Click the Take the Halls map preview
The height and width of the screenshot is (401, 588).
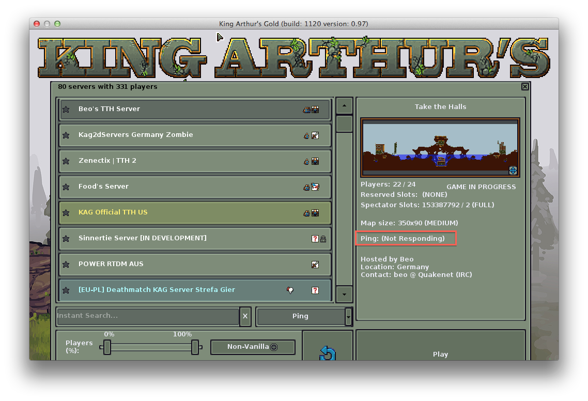pos(440,147)
